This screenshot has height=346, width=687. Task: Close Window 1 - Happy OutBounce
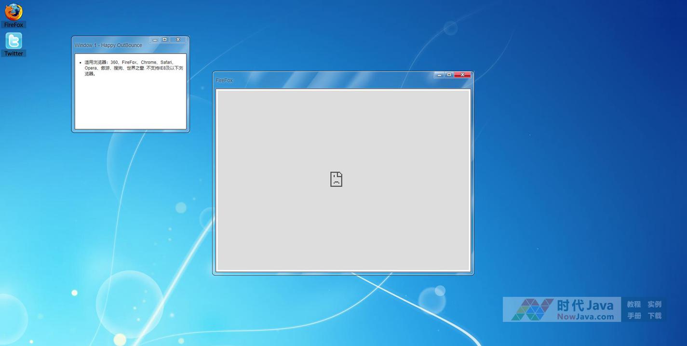[x=178, y=40]
